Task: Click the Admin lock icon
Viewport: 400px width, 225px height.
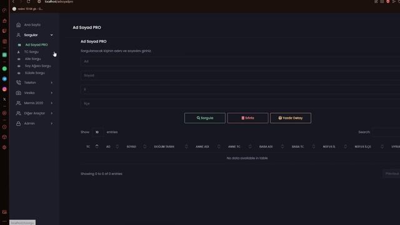Action: click(18, 124)
